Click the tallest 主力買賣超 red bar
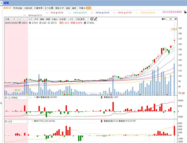This screenshot has width=187, height=143. tap(113, 107)
